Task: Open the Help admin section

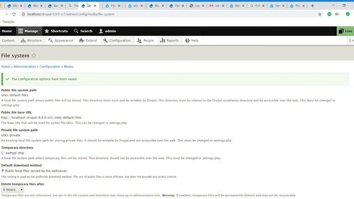Action: pos(192,40)
